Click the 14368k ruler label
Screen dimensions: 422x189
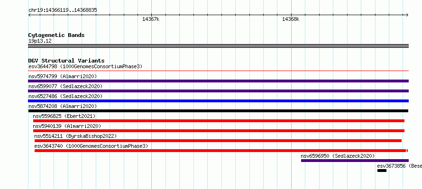click(x=291, y=19)
